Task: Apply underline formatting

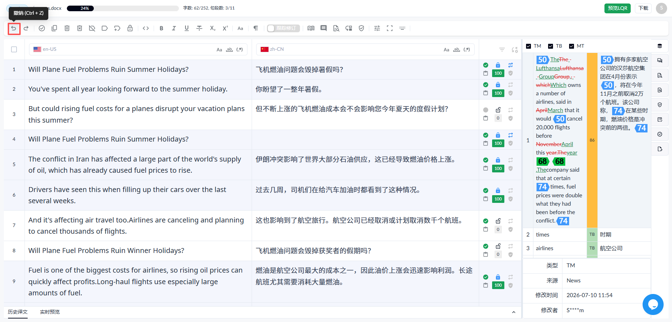Action: tap(187, 28)
